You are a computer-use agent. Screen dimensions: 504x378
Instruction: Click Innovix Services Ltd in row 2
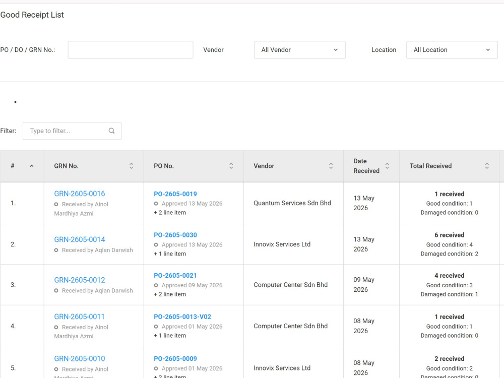[x=282, y=244]
